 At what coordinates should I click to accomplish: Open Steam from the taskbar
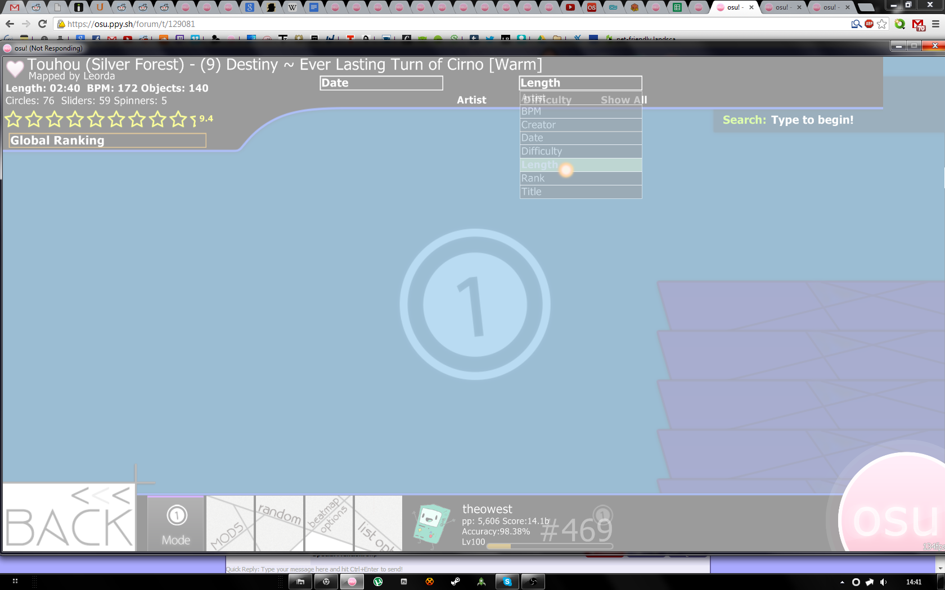pos(456,582)
